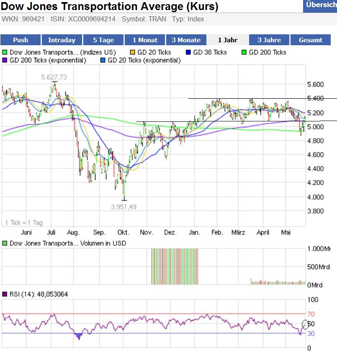Viewport: 337px width, 355px height.
Task: Open the Gesamt full history tab
Action: pyautogui.click(x=311, y=40)
